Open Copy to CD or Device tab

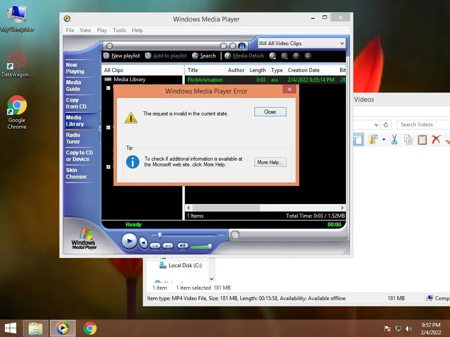(79, 156)
